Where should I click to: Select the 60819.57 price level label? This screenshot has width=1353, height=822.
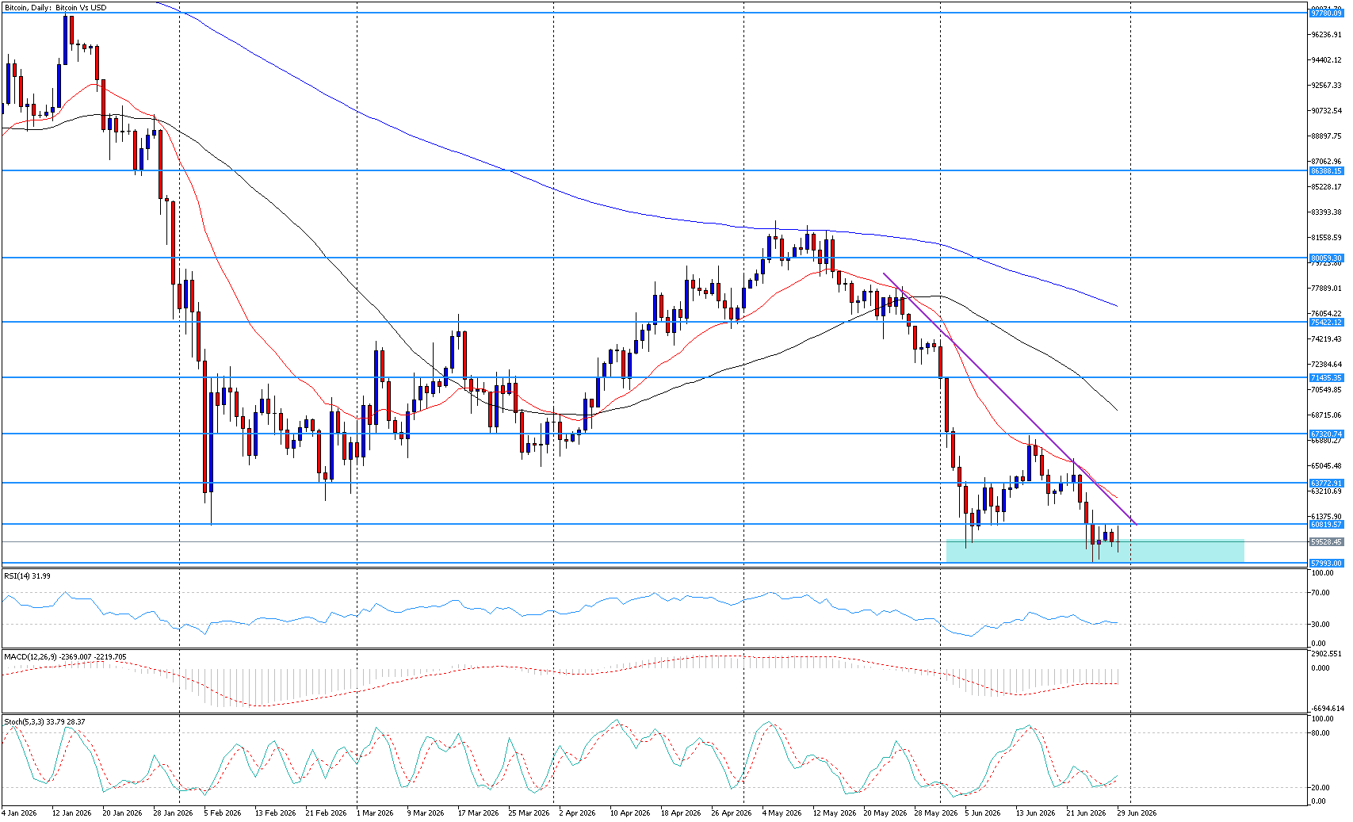pyautogui.click(x=1326, y=525)
